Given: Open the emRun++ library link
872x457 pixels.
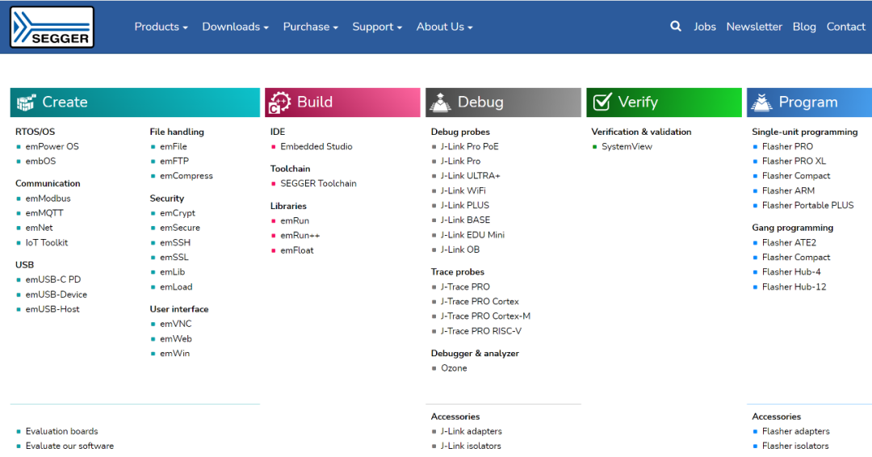Looking at the screenshot, I should [300, 235].
